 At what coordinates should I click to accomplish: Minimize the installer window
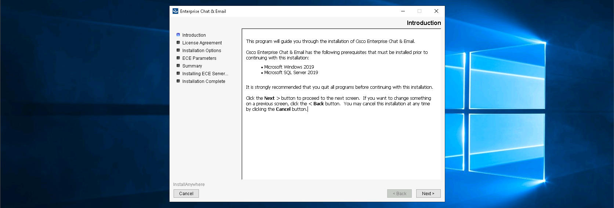[x=403, y=11]
